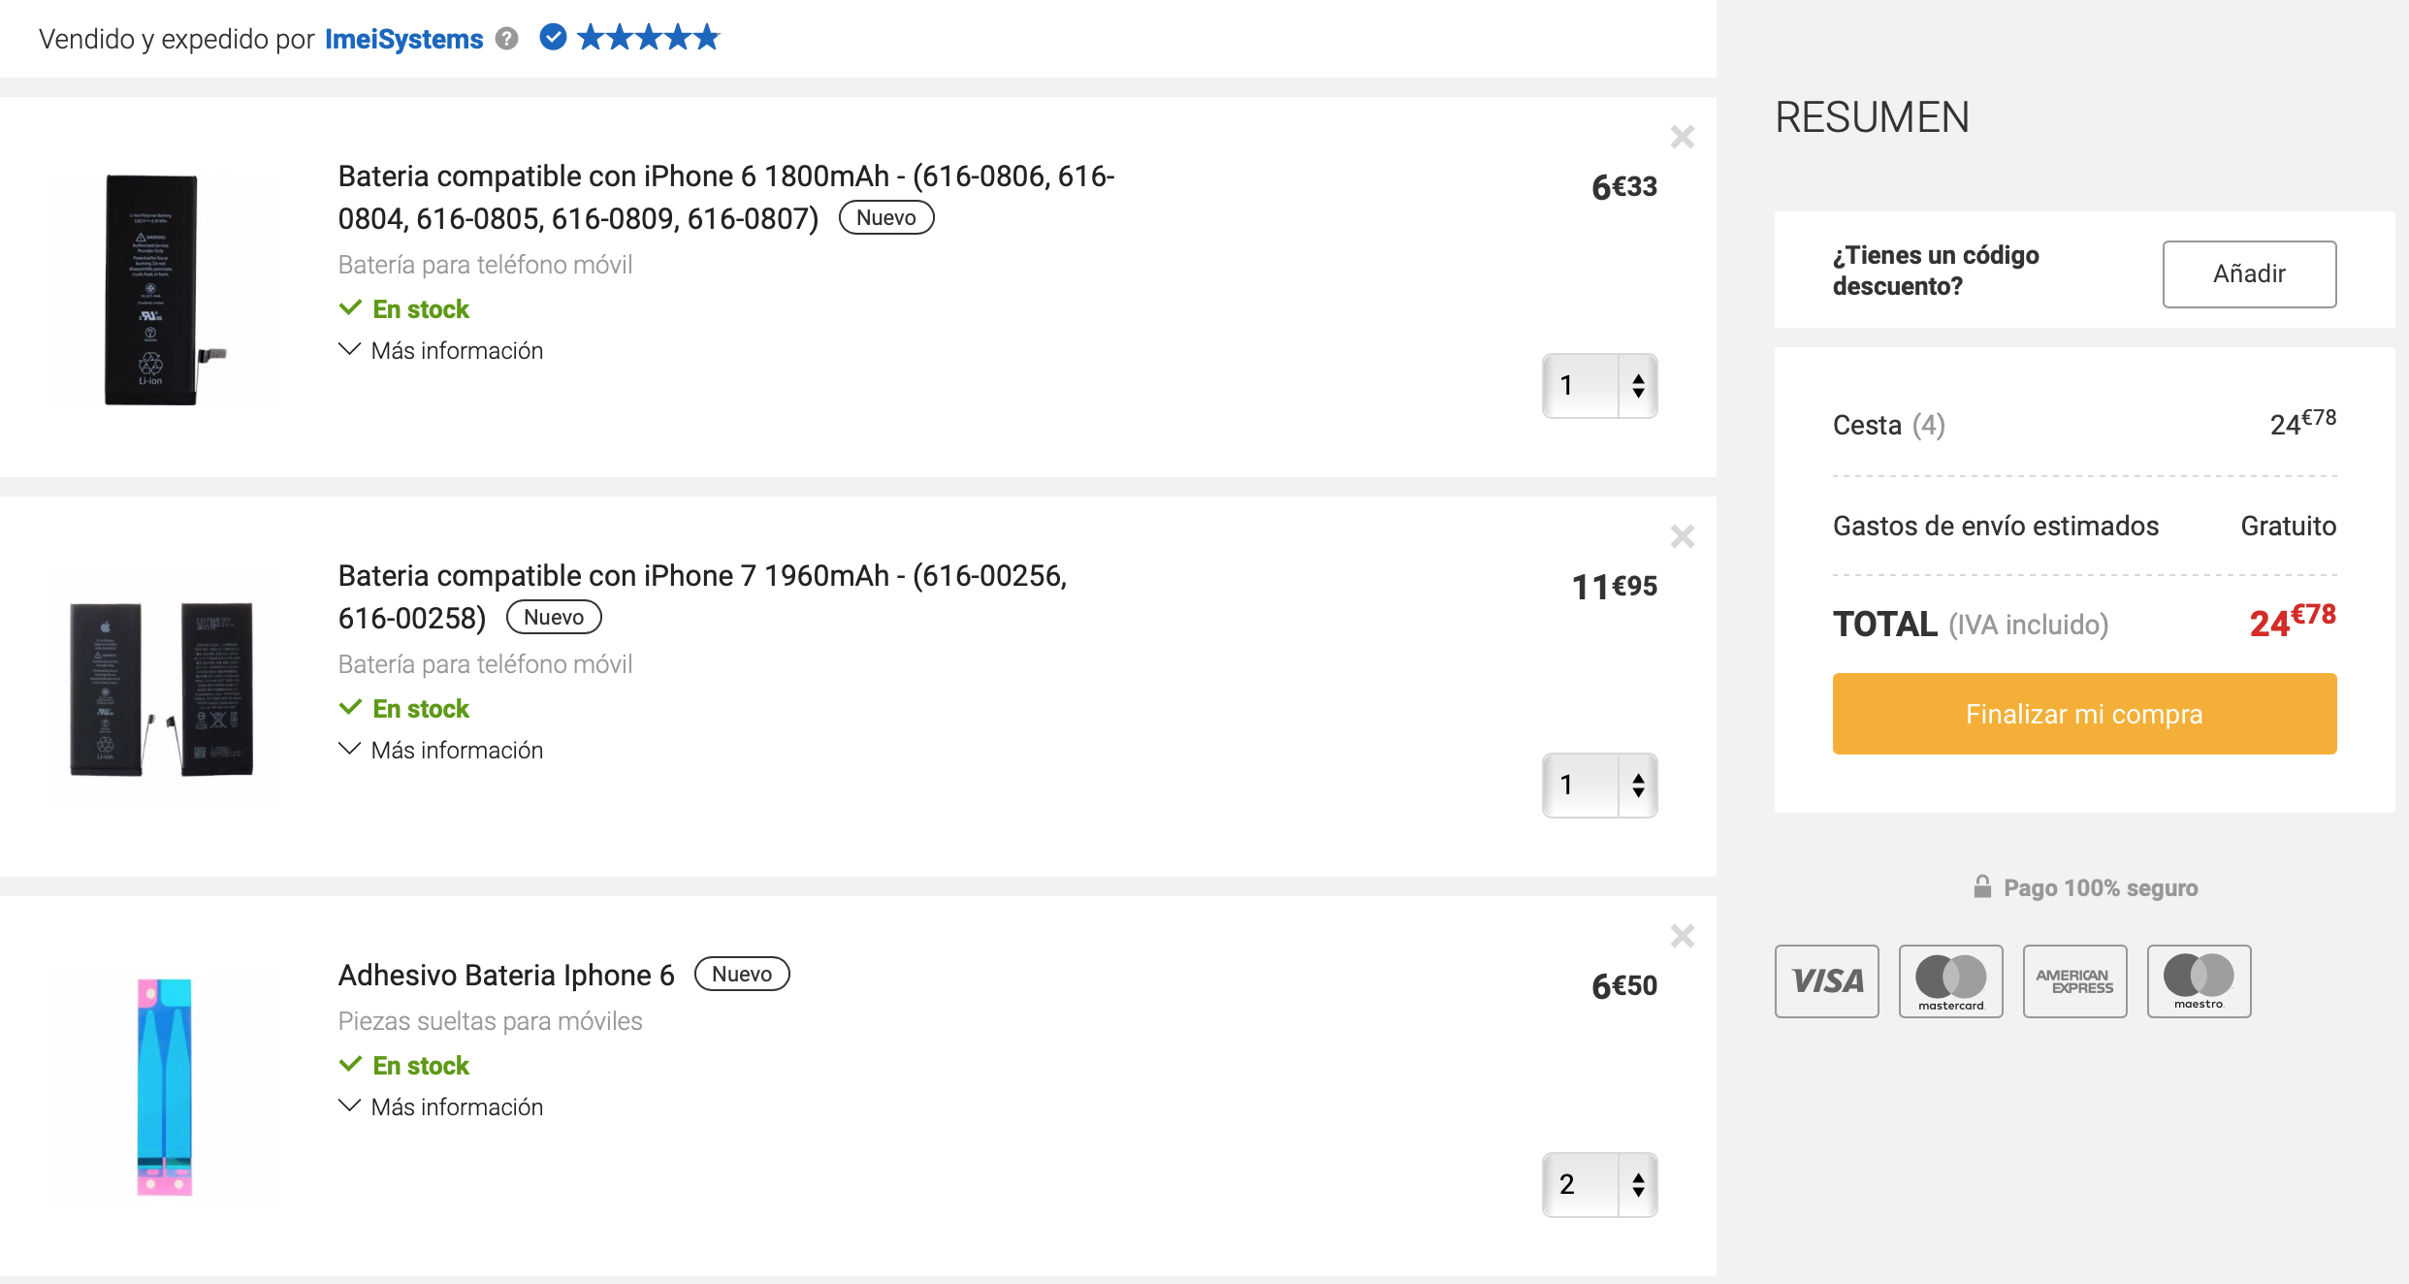Viewport: 2409px width, 1284px height.
Task: Click Finalizar mi compra button
Action: 2084,714
